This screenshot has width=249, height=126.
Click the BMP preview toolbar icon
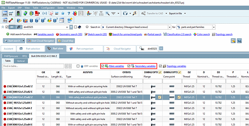5,13
